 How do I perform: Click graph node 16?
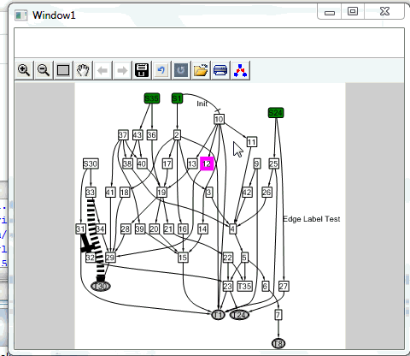tap(183, 228)
